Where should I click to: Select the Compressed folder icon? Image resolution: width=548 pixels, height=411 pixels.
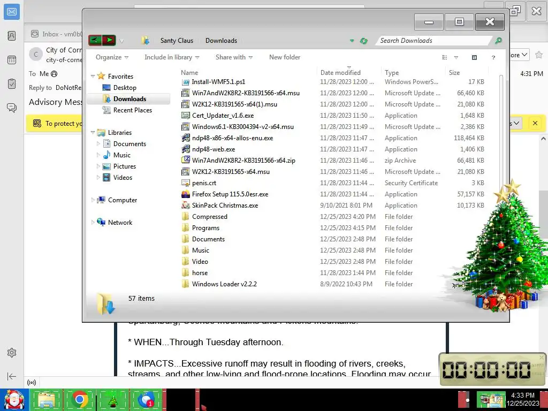pos(185,217)
